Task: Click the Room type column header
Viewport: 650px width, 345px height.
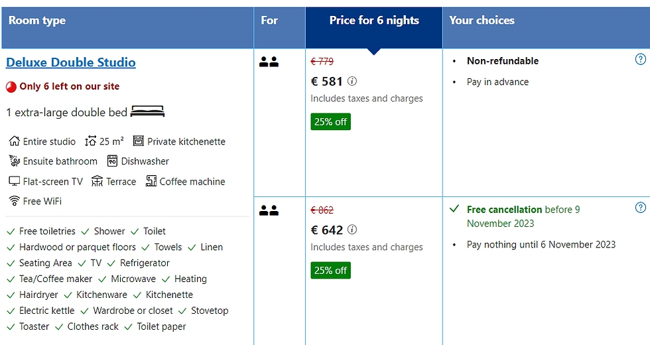Action: point(37,21)
